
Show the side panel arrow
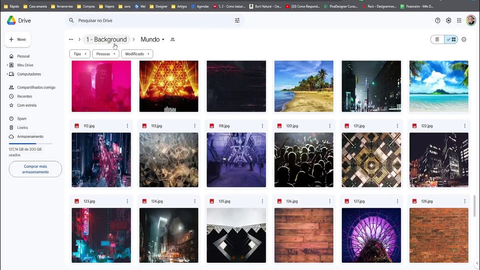point(477,263)
